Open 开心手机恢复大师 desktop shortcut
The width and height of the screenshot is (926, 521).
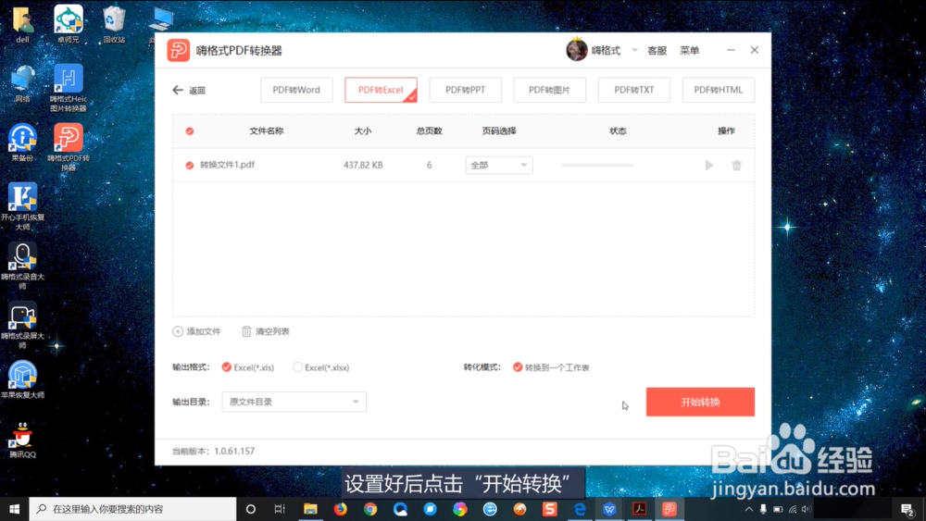[x=22, y=206]
